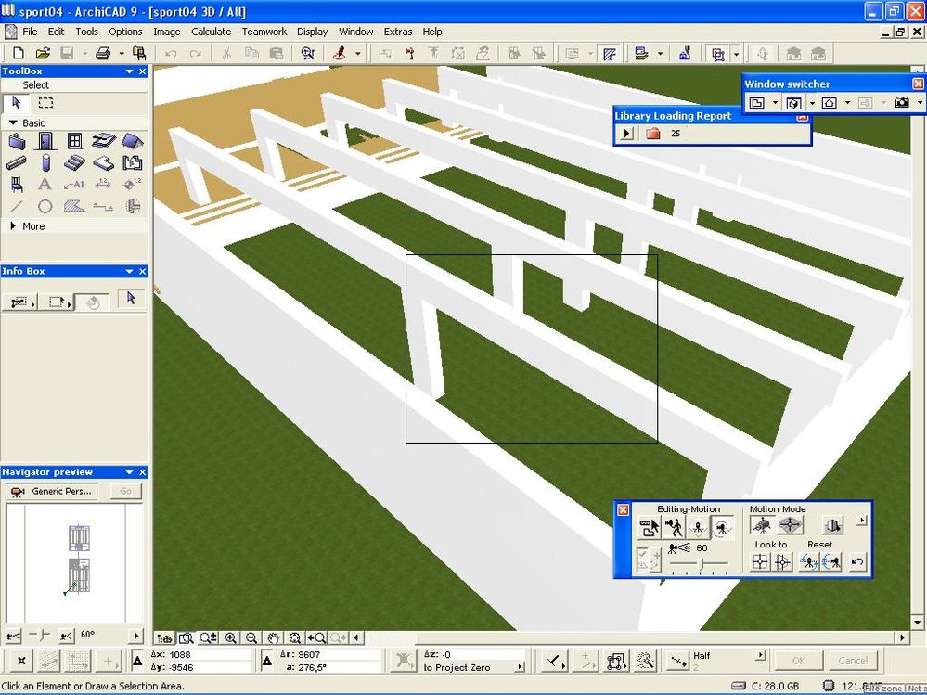Viewport: 927px width, 695px height.
Task: Click the Zoom Out magnifier icon
Action: (x=251, y=638)
